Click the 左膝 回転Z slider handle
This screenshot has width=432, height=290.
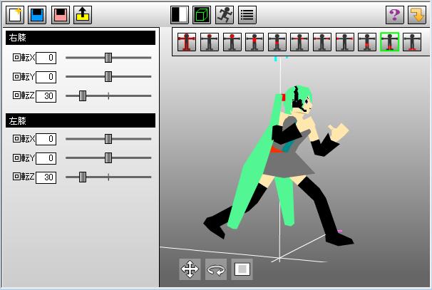point(83,177)
